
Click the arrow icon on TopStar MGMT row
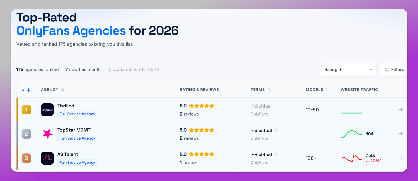[x=401, y=134]
